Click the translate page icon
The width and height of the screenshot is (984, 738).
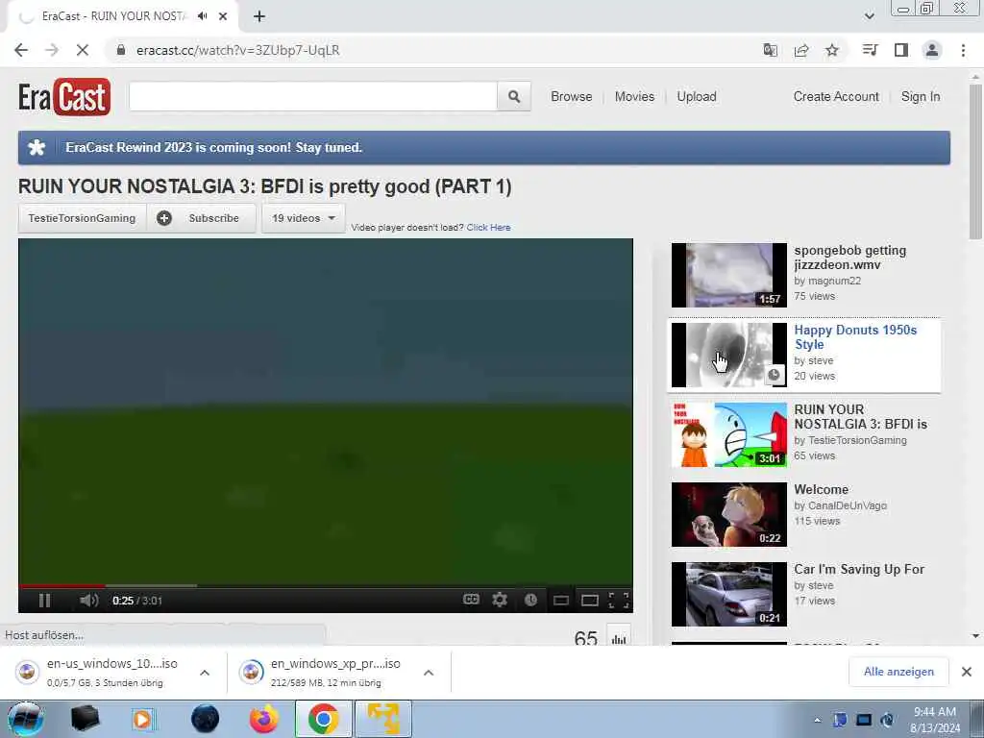tap(770, 50)
